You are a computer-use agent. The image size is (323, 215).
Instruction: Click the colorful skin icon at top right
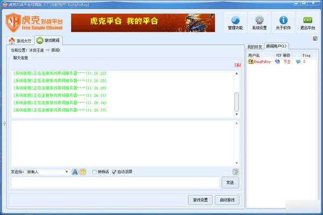(315, 39)
